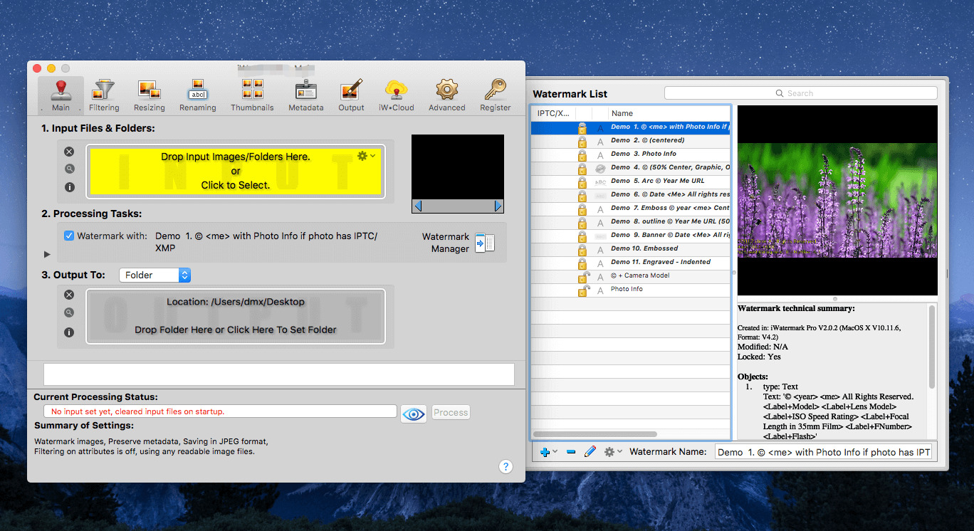Click the eye preview button
This screenshot has width=974, height=531.
click(414, 413)
